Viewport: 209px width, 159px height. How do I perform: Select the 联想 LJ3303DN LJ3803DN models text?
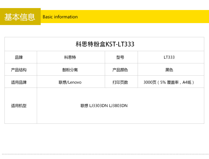tap(104, 106)
